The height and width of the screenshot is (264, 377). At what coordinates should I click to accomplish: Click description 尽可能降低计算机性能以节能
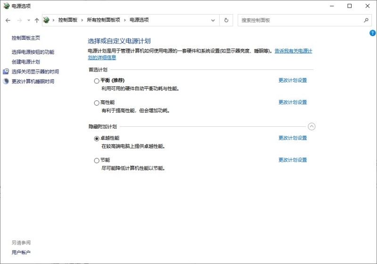click(133, 168)
